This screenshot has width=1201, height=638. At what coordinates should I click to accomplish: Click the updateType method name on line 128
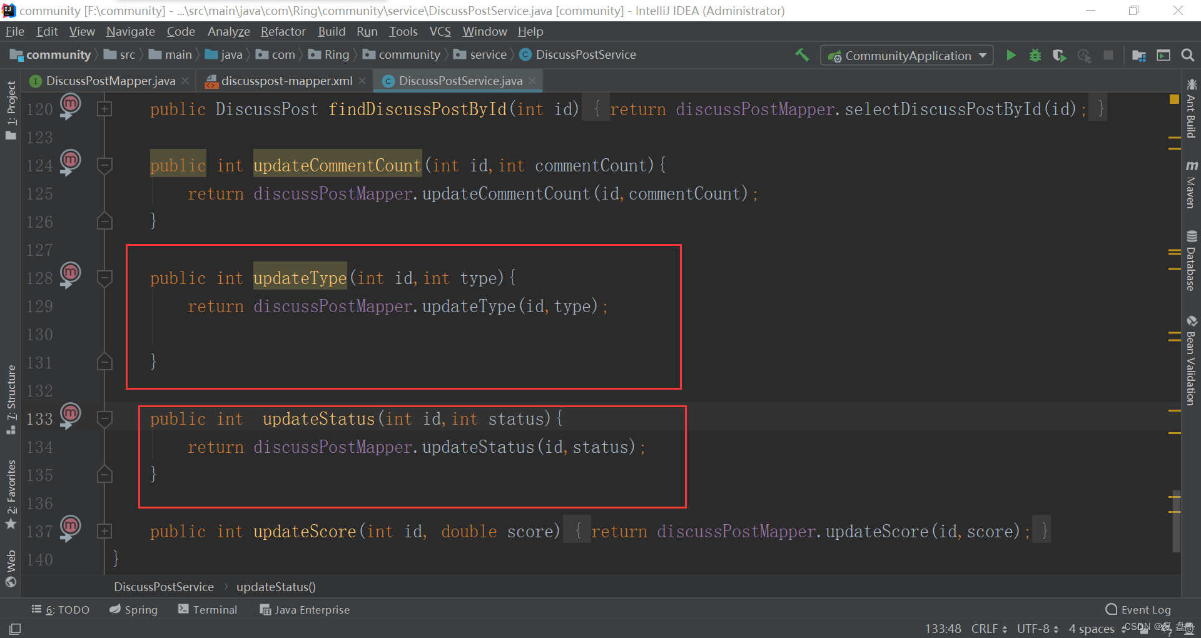(300, 278)
